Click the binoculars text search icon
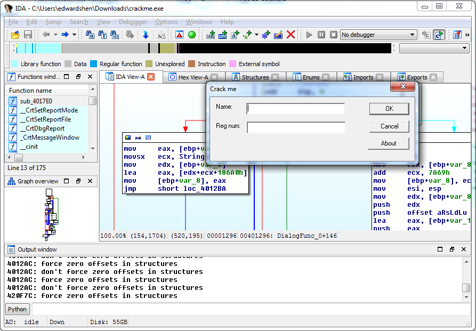This screenshot has width=476, height=331. [x=102, y=35]
